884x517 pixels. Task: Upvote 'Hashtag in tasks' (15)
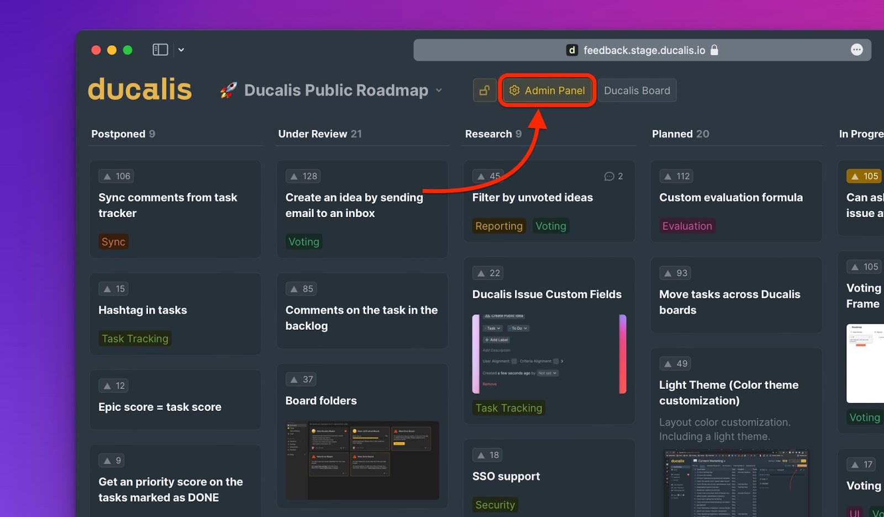coord(113,289)
